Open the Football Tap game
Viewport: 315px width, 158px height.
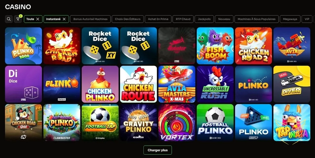pyautogui.click(x=100, y=122)
